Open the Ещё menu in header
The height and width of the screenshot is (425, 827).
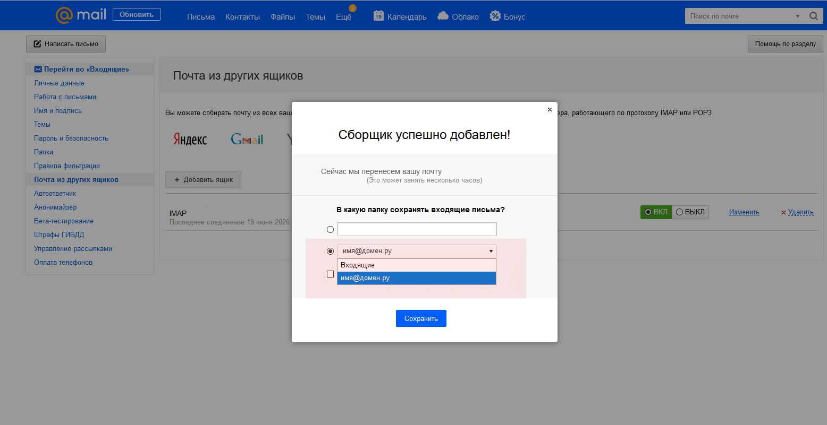(x=343, y=17)
